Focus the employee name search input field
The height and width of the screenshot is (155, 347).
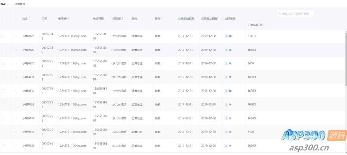pyautogui.click(x=297, y=14)
